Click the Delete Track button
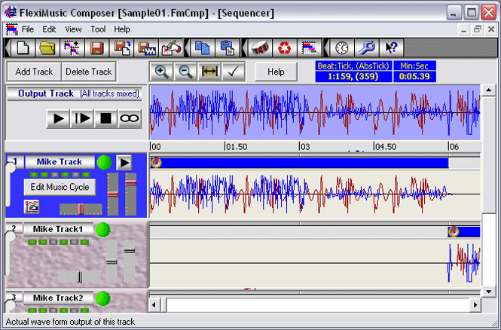 point(88,72)
